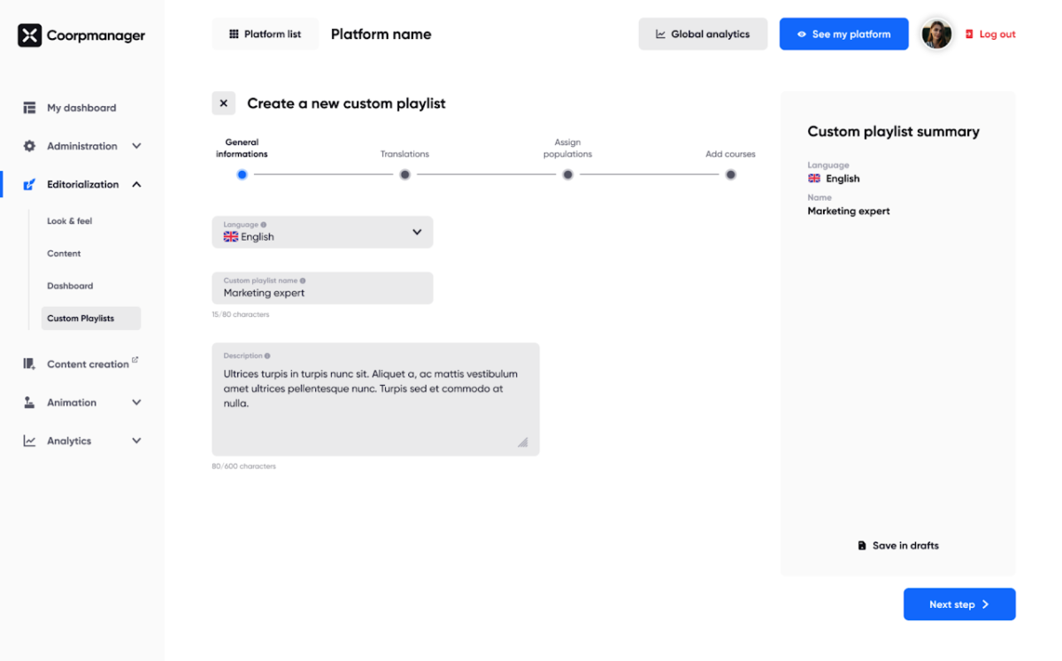Collapse the Editorialization menu chevron
Viewport: 1062px width, 661px height.
[x=136, y=184]
